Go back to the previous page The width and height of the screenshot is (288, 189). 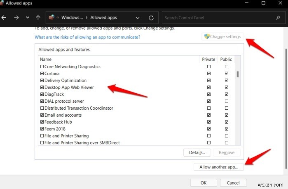pyautogui.click(x=5, y=18)
